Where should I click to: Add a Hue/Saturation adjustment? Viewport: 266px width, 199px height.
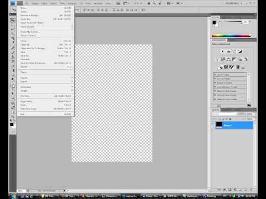tap(223, 59)
